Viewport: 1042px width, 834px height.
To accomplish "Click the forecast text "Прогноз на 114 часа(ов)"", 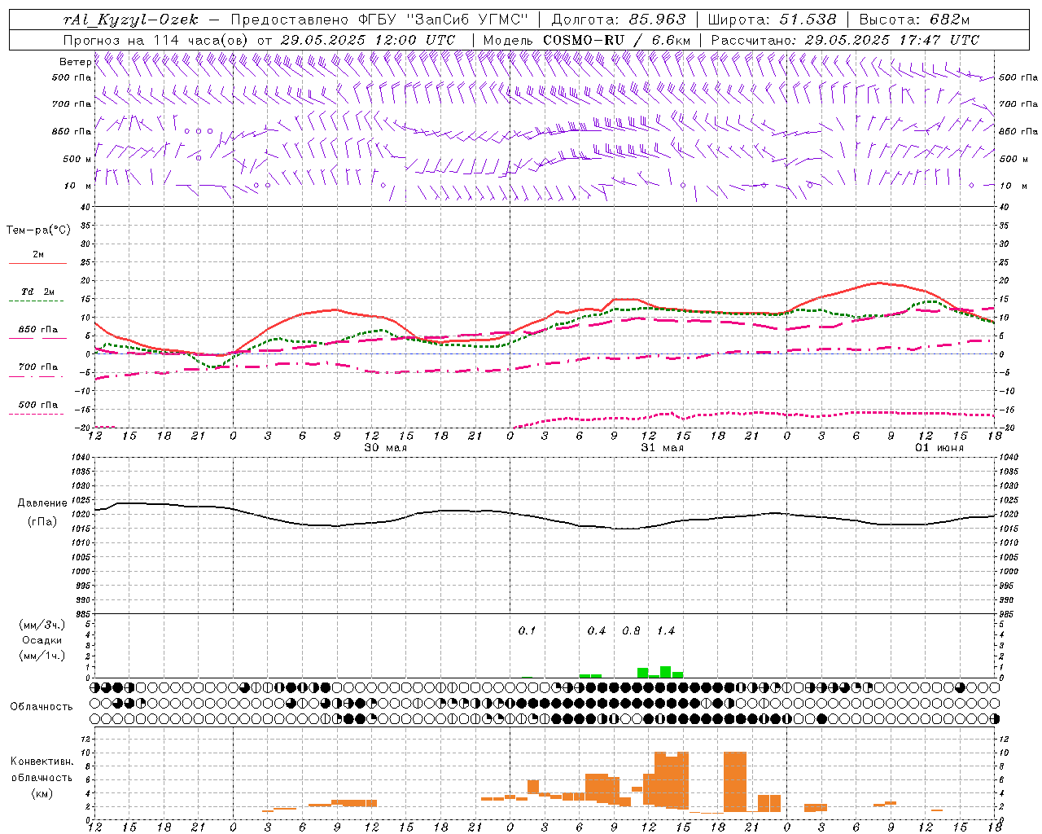I will [156, 40].
